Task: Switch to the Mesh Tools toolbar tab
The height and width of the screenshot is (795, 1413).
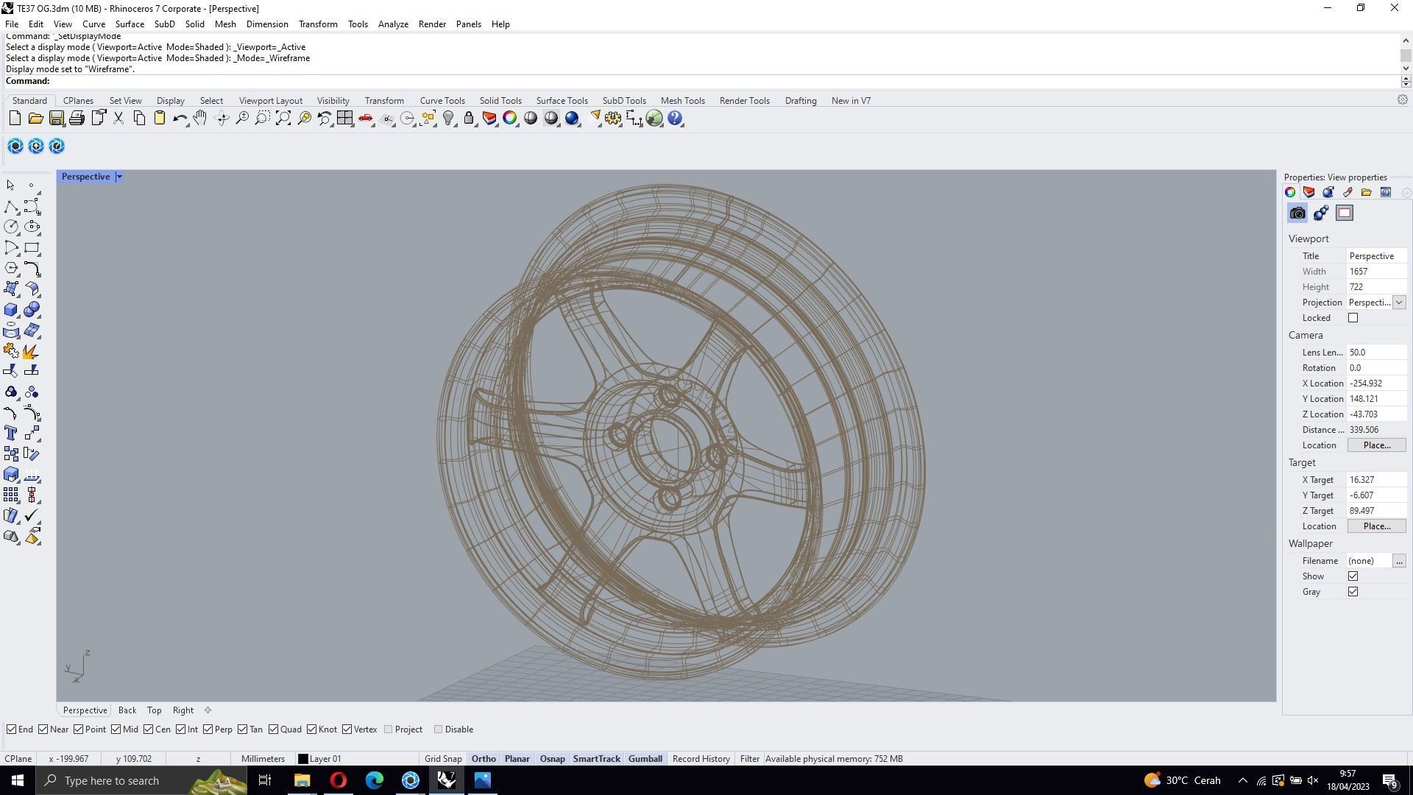Action: (682, 101)
